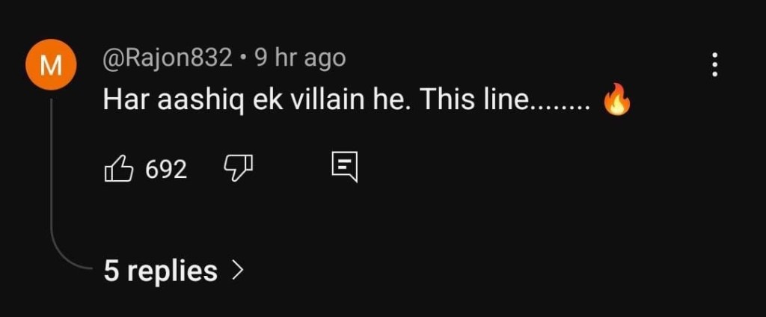The height and width of the screenshot is (317, 766).
Task: Tap the word replies in 5 replies
Action: coord(173,271)
